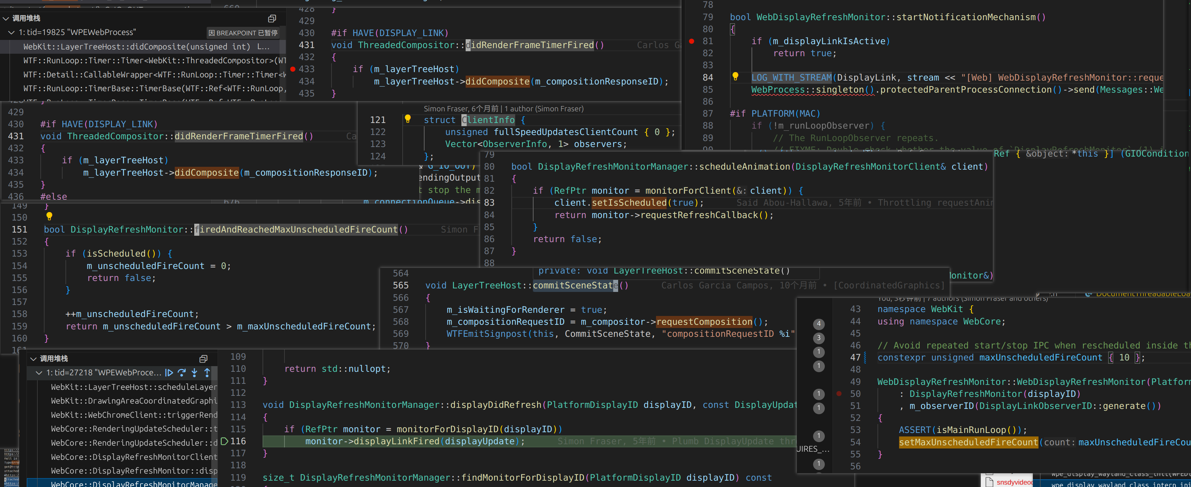This screenshot has height=487, width=1191.
Task: Click Step Over icon on tid=27218 thread
Action: click(182, 372)
